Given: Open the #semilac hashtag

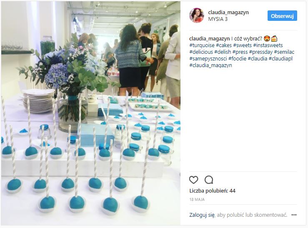Looking at the screenshot, I should (284, 52).
